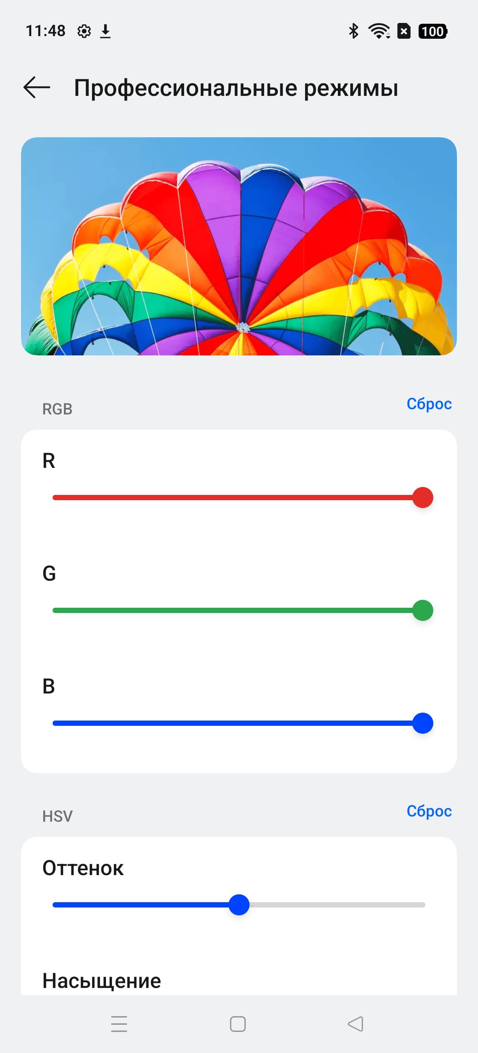The height and width of the screenshot is (1053, 478).
Task: Click the Оттенок hue slider handle
Action: coord(239,904)
